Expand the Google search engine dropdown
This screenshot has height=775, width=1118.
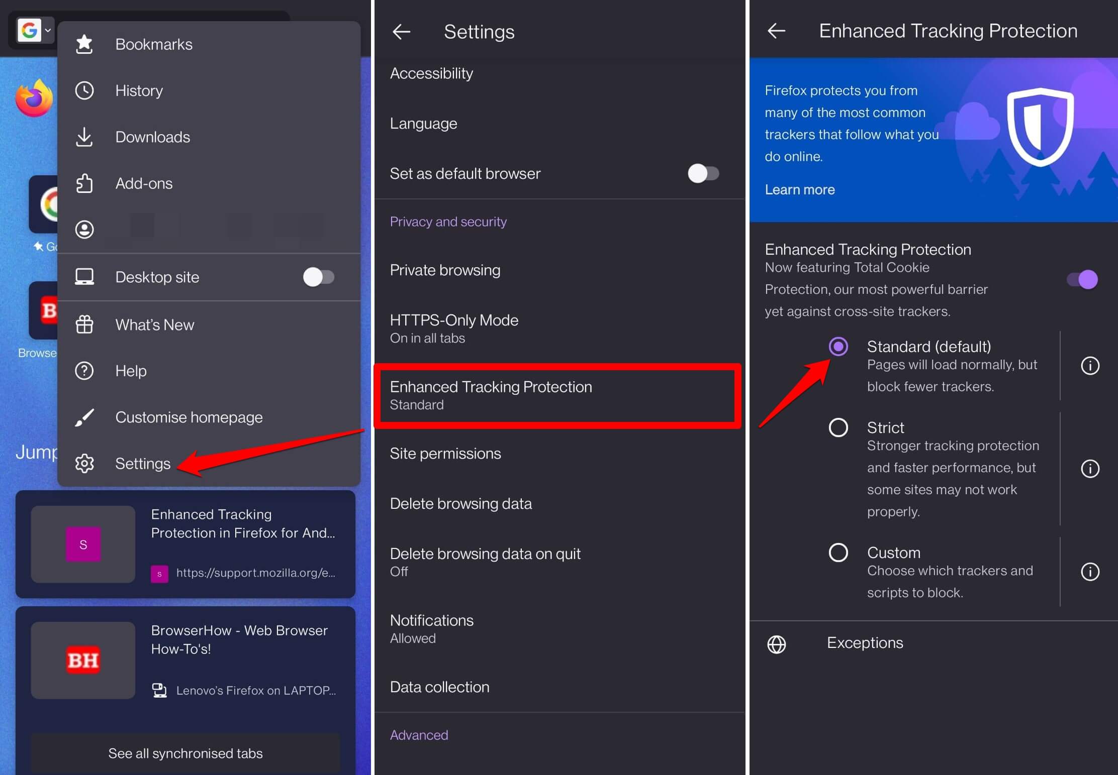pyautogui.click(x=35, y=31)
